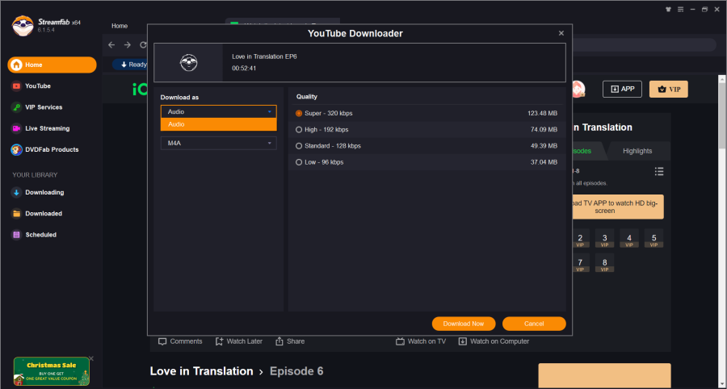Viewport: 727px width, 389px height.
Task: Select episode 5
Action: [x=654, y=238]
